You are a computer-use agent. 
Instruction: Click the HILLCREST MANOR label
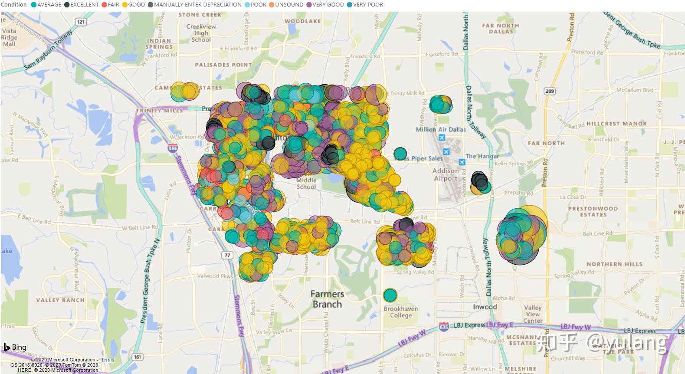[616, 124]
